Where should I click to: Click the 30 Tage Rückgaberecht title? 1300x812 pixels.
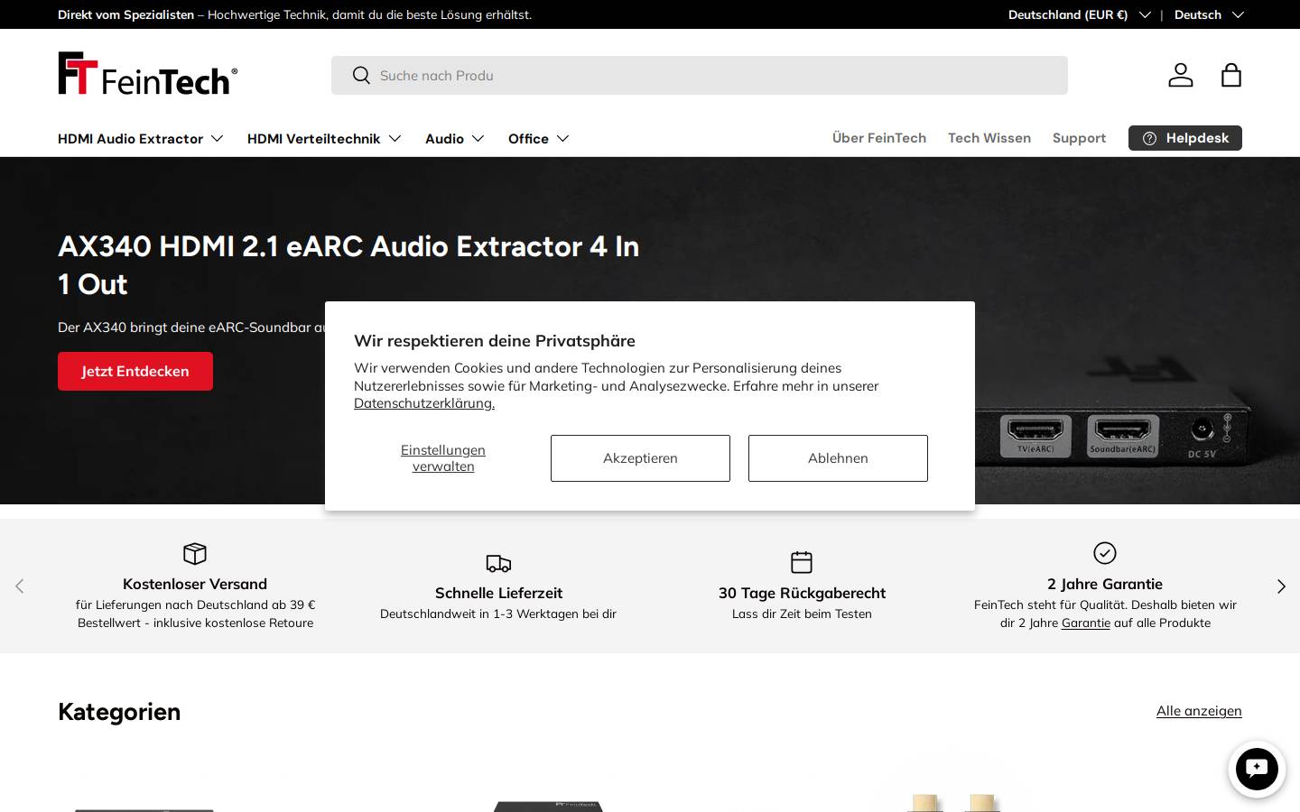coord(802,593)
